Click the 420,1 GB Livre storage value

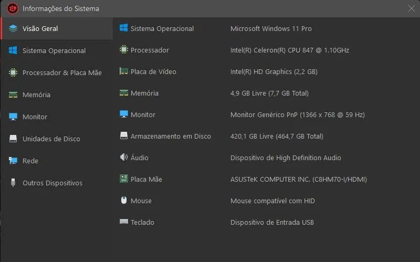tap(277, 136)
